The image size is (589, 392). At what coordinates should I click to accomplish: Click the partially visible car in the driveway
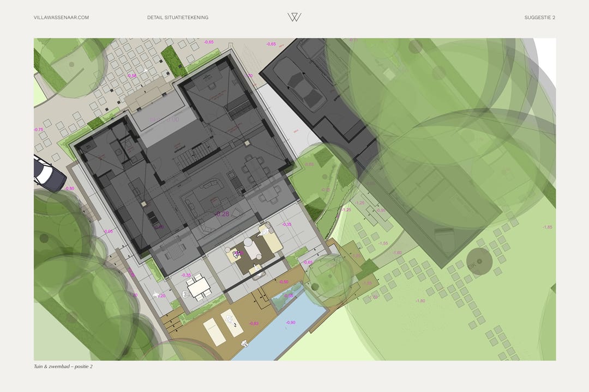click(49, 174)
